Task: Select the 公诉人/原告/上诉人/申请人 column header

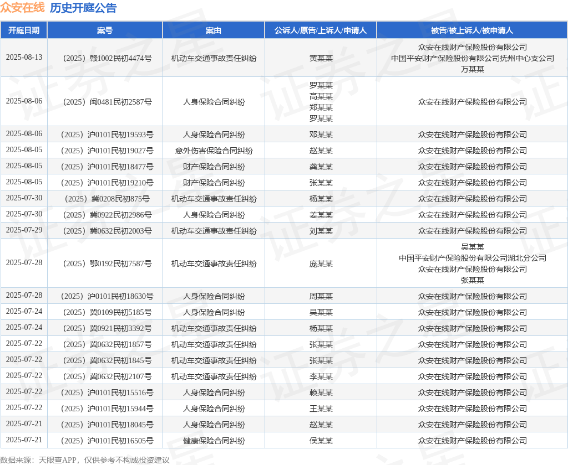Action: pyautogui.click(x=321, y=30)
